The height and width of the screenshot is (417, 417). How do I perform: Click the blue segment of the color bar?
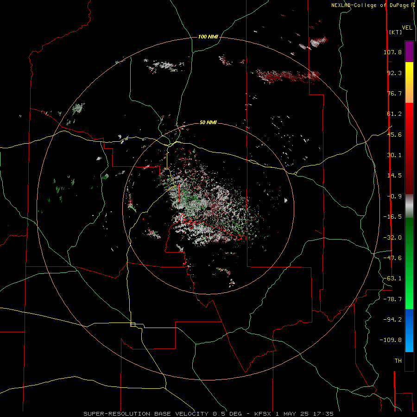(x=409, y=330)
